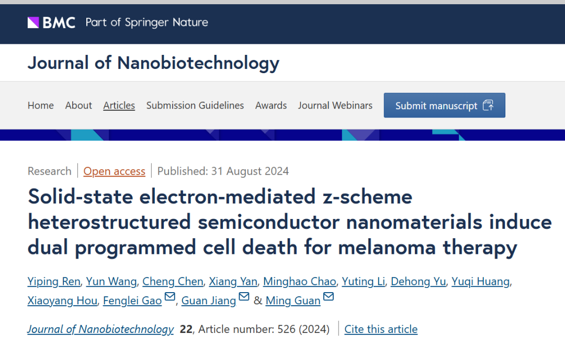Viewport: 565px width, 347px height.
Task: Open author Yuqi Huang's link
Action: pyautogui.click(x=480, y=282)
